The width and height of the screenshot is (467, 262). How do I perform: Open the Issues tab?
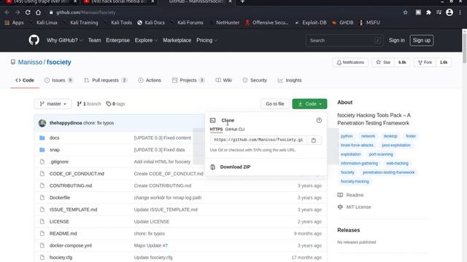58,80
